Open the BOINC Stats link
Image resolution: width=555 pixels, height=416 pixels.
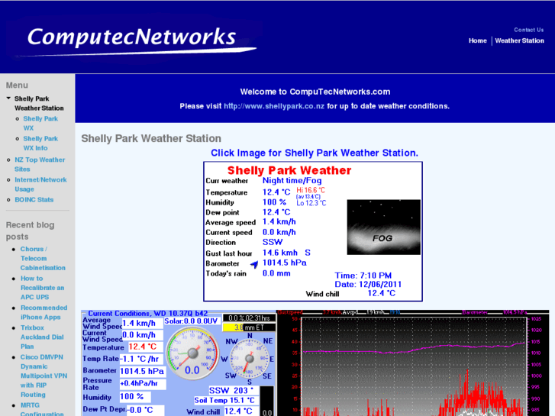click(34, 200)
